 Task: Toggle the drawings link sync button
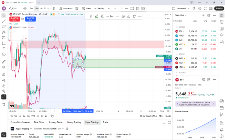click(x=4, y=97)
